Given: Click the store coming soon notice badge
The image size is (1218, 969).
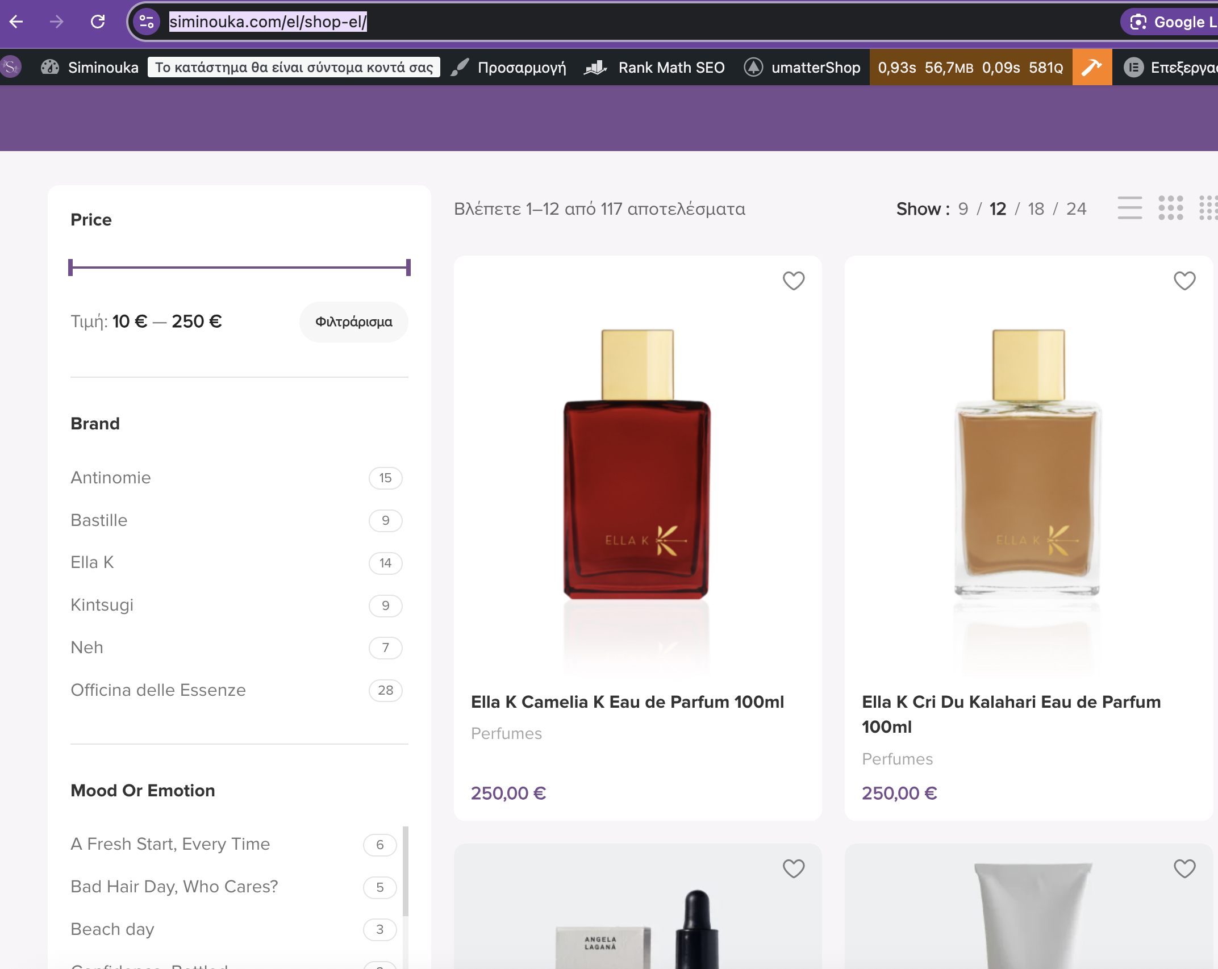Looking at the screenshot, I should [294, 67].
